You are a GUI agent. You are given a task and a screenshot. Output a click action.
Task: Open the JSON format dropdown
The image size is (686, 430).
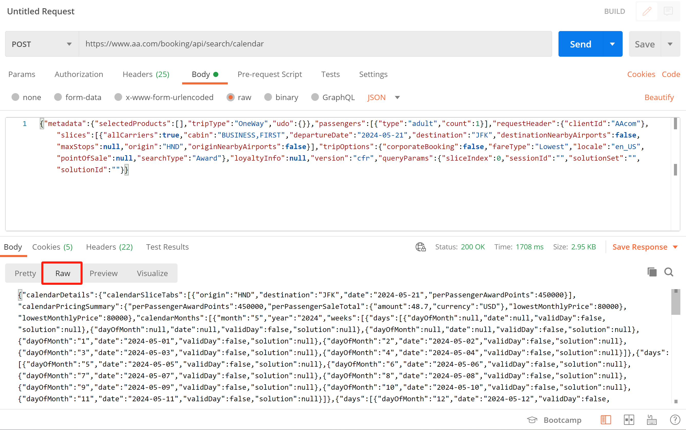[384, 97]
